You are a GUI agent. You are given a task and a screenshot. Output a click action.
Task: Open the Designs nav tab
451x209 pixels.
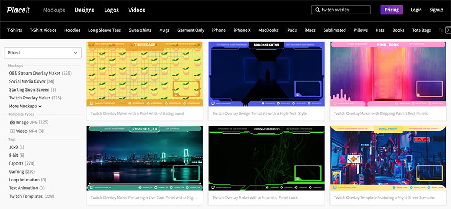tap(84, 10)
